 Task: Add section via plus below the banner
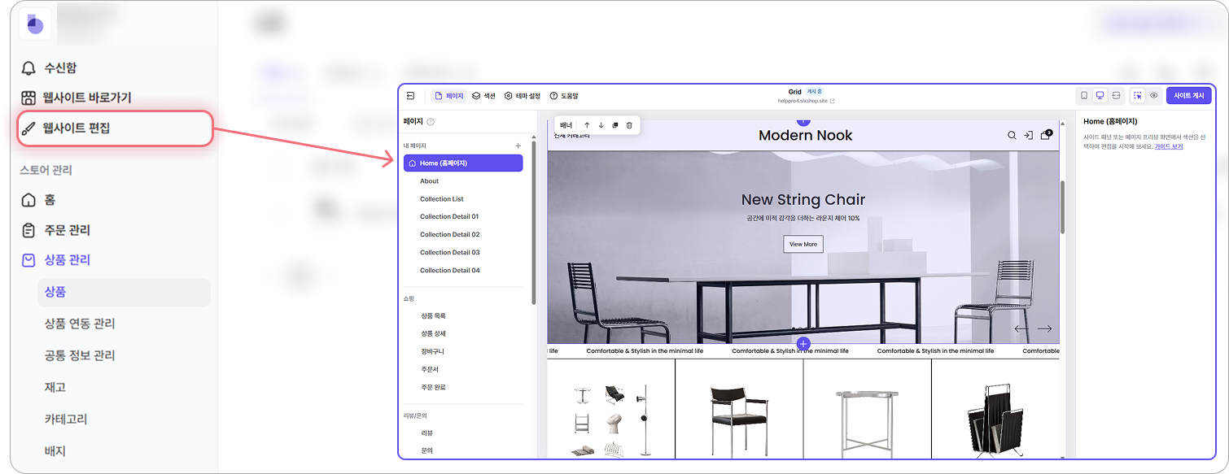point(803,344)
